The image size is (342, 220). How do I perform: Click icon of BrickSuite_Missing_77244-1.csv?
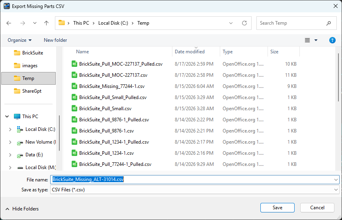coord(74,86)
